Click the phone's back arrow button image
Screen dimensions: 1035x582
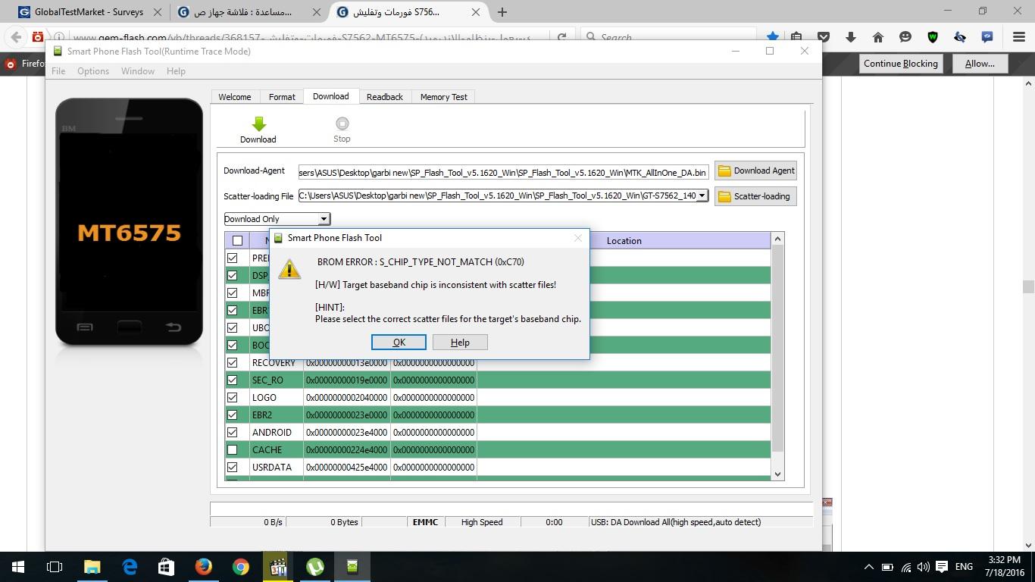(x=174, y=327)
